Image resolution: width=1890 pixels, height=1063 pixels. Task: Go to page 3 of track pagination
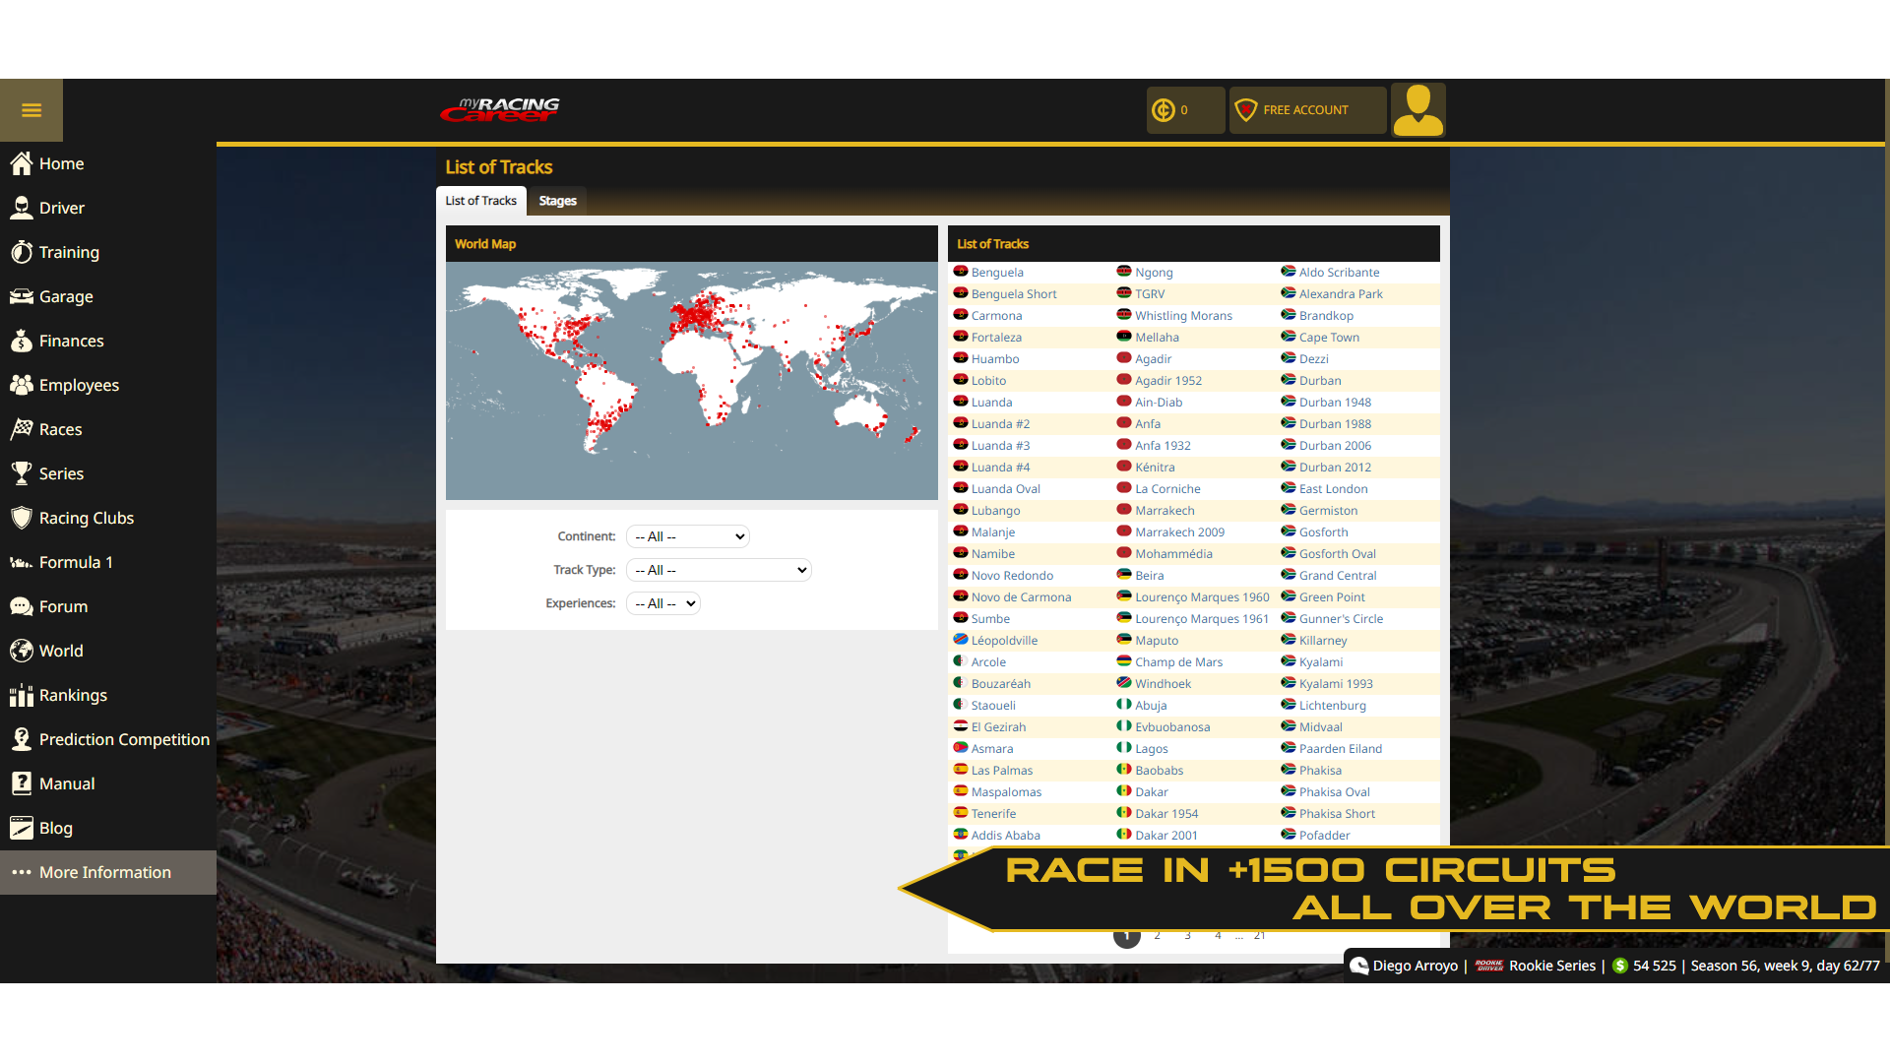point(1188,935)
